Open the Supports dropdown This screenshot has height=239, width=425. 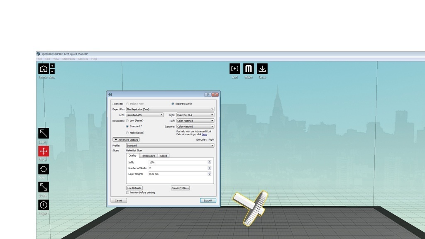pyautogui.click(x=195, y=126)
